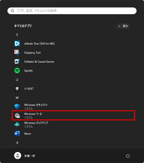Click the green Spotify icon
This screenshot has height=163, width=144.
[x=17, y=71]
